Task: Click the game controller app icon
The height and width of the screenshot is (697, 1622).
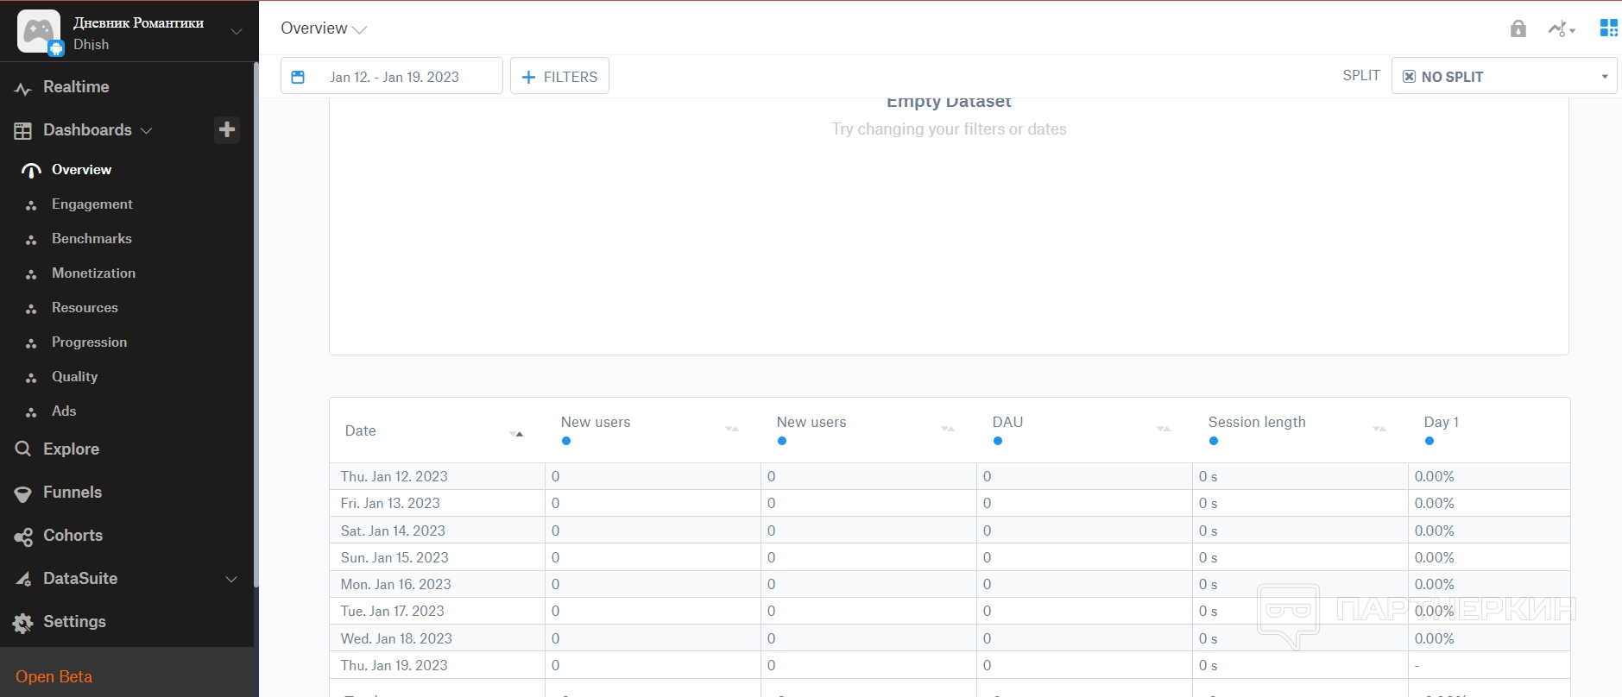Action: [39, 32]
